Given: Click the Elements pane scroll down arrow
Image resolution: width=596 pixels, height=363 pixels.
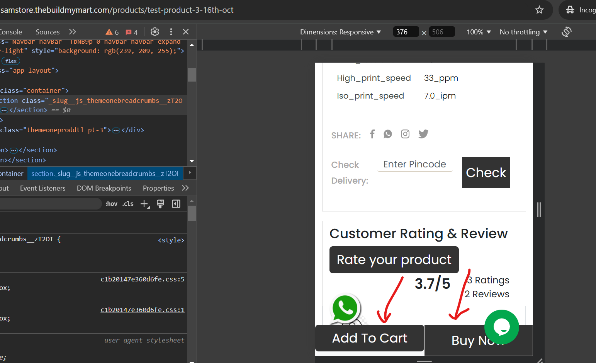Looking at the screenshot, I should pyautogui.click(x=192, y=161).
